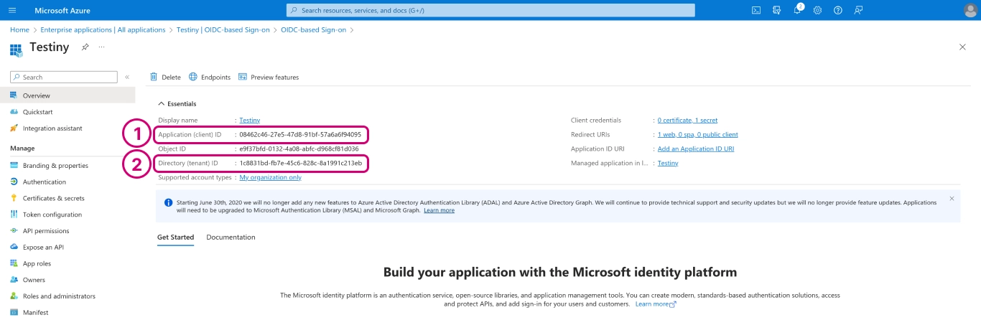The image size is (981, 320).
Task: Pin Testiny app to dashboard
Action: (x=85, y=47)
